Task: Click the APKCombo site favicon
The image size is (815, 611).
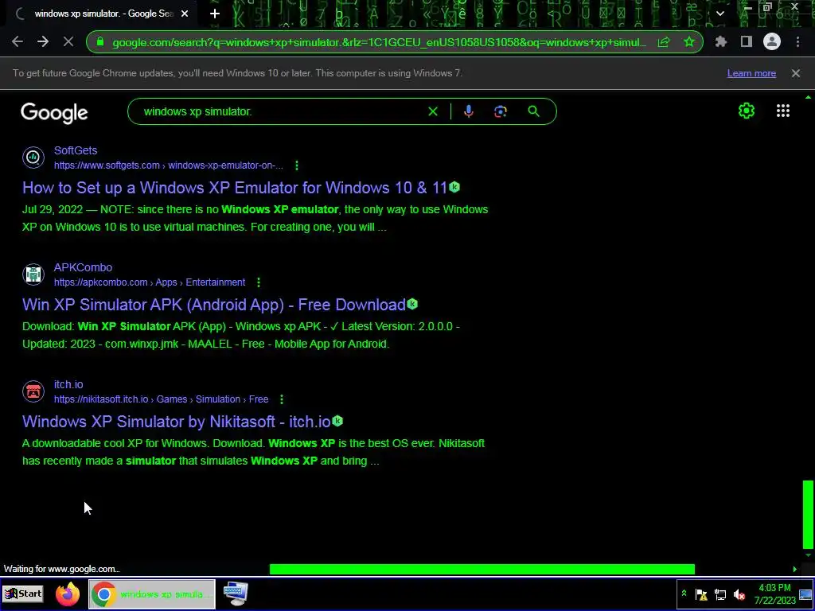Action: (33, 274)
